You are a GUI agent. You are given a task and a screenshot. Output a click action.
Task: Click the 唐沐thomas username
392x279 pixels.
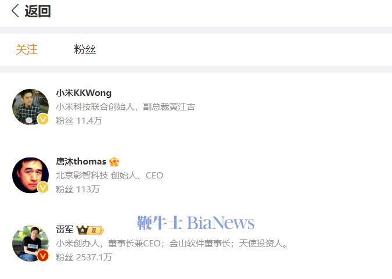(x=81, y=162)
